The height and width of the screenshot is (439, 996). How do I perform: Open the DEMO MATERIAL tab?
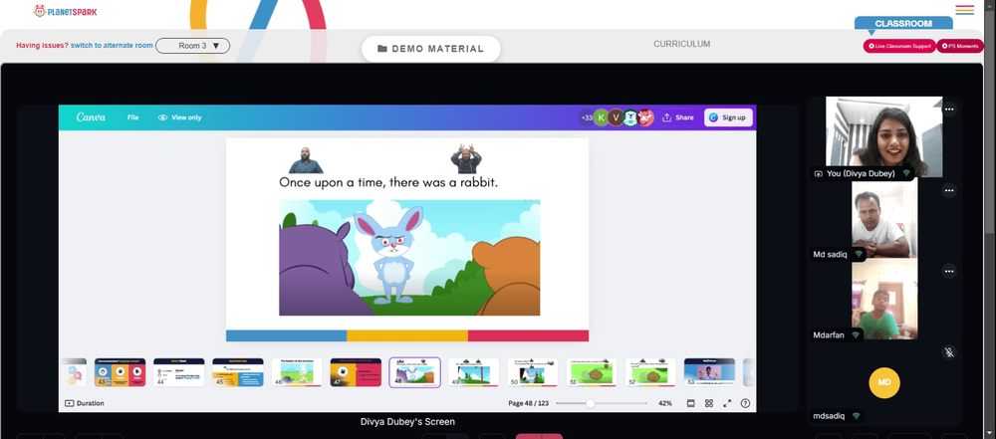[430, 49]
